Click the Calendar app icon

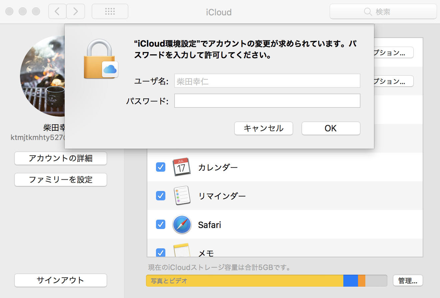(x=181, y=167)
